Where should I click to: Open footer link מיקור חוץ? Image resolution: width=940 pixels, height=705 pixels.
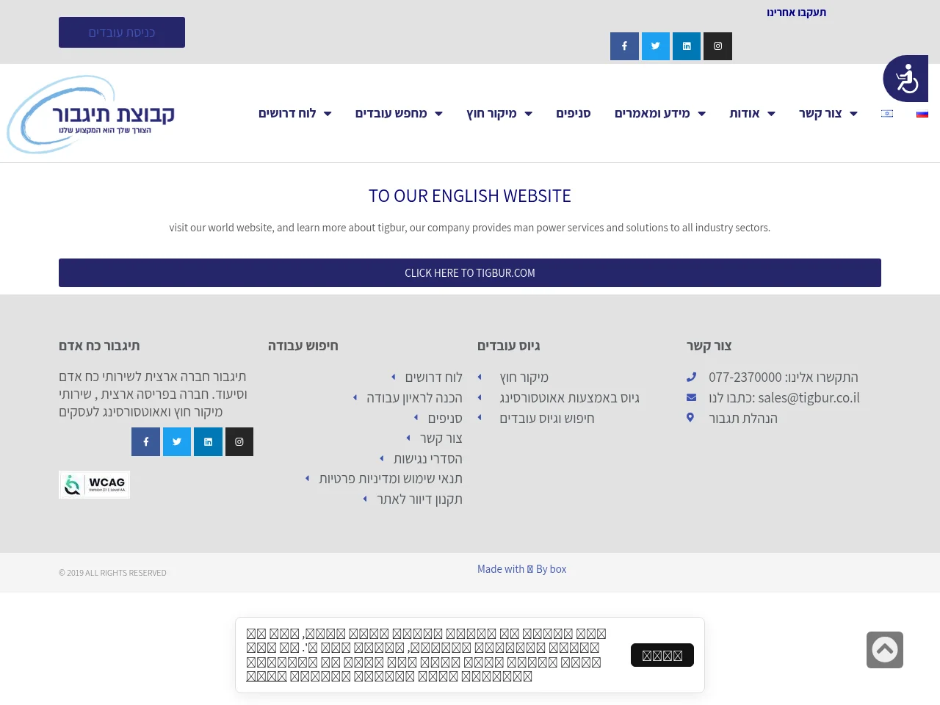coord(524,377)
